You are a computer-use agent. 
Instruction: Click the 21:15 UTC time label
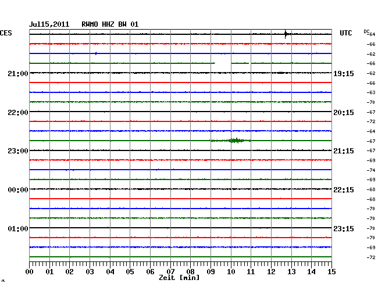pos(344,151)
